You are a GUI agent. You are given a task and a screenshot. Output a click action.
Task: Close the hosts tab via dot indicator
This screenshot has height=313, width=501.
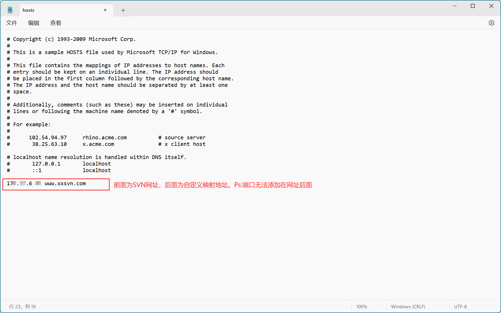coord(105,10)
